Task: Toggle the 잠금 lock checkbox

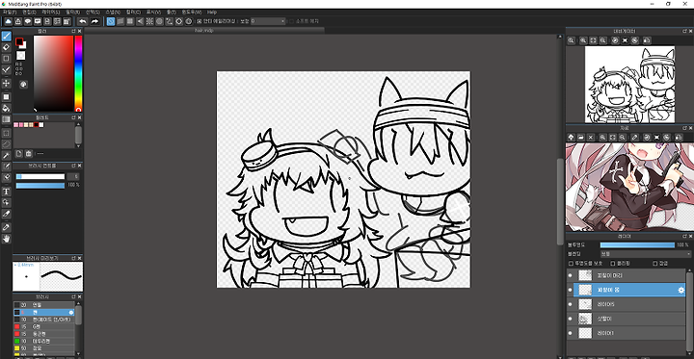Action: click(x=655, y=263)
